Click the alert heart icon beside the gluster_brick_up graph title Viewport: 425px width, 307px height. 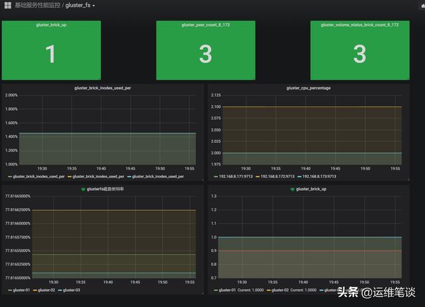pyautogui.click(x=292, y=189)
